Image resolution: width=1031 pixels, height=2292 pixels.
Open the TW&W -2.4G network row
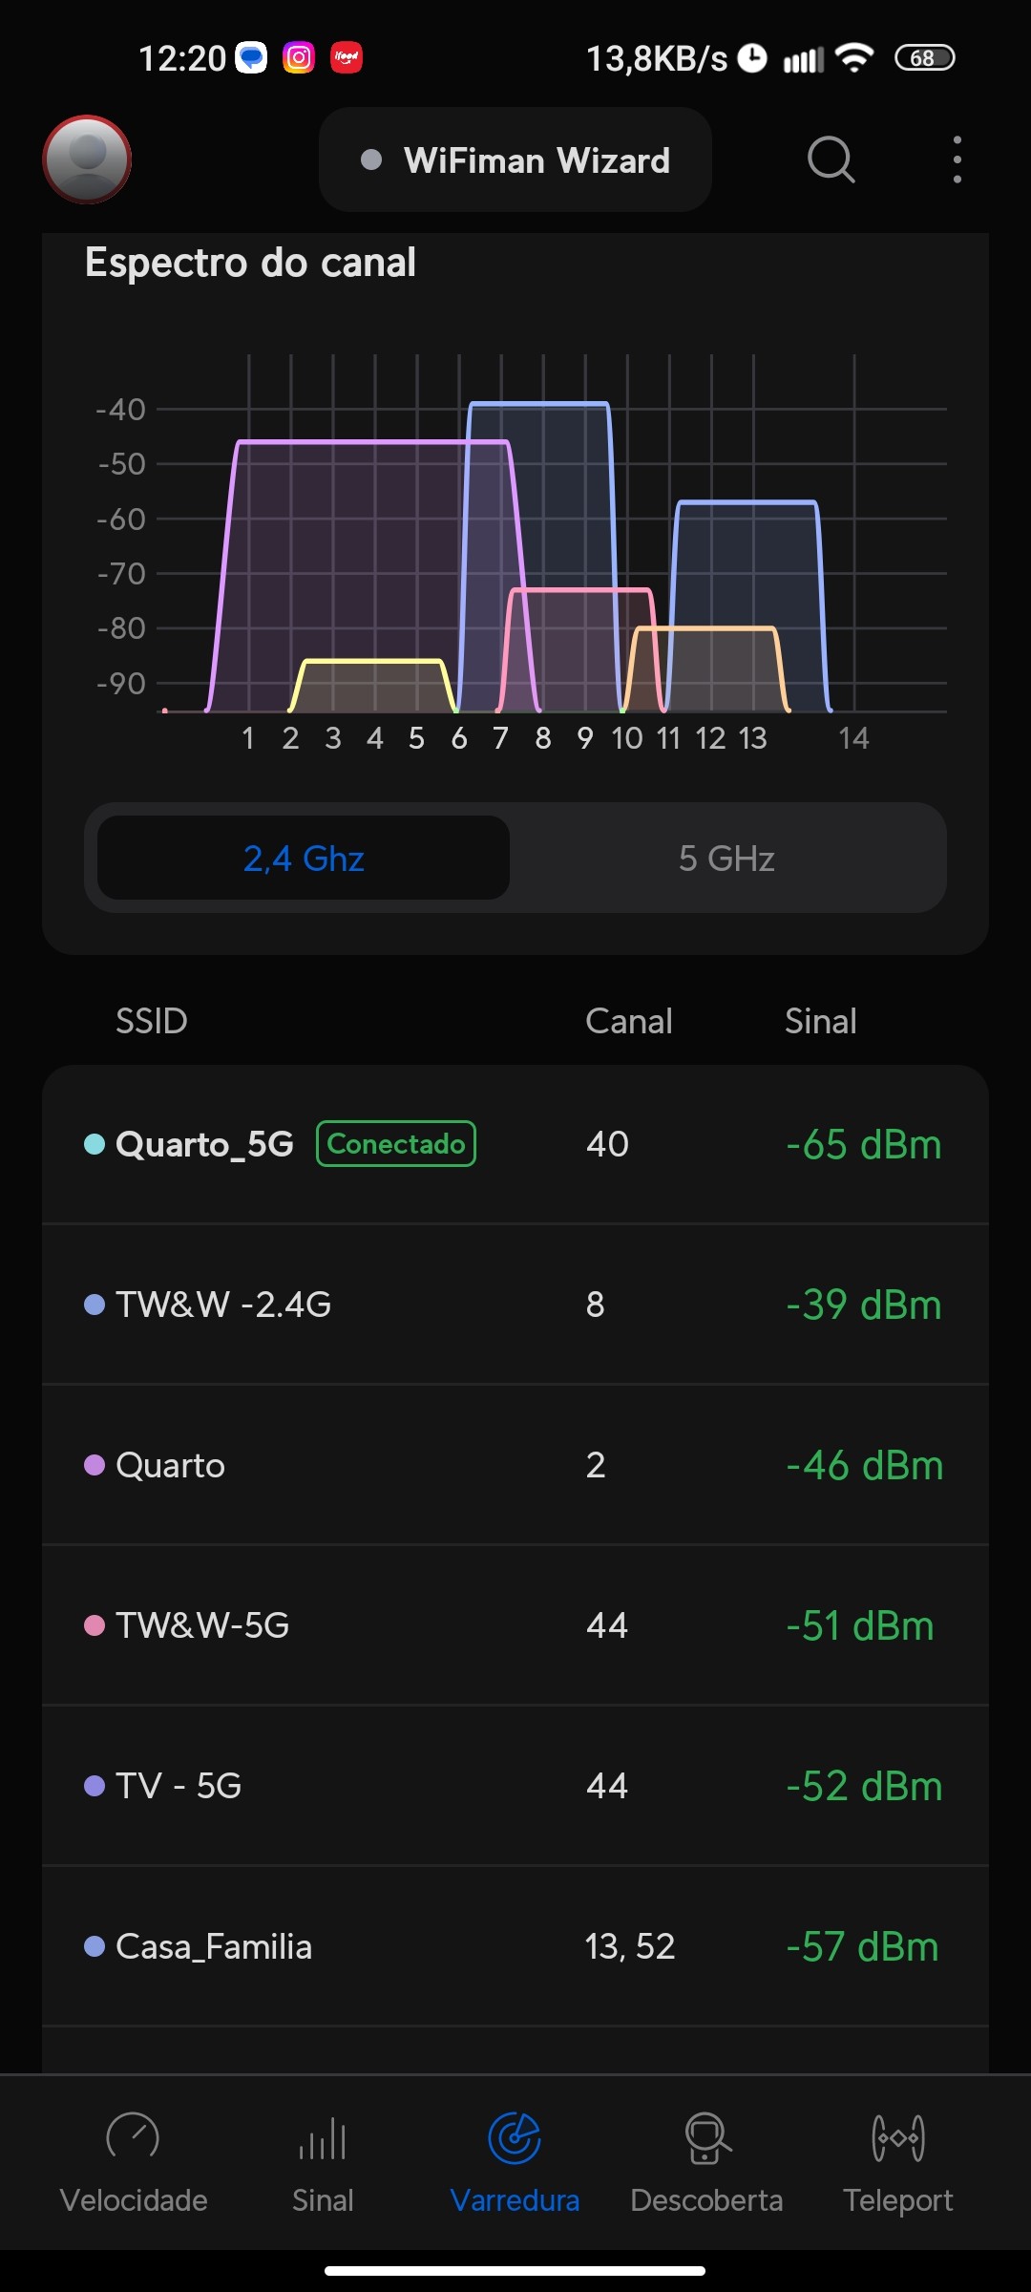(515, 1305)
